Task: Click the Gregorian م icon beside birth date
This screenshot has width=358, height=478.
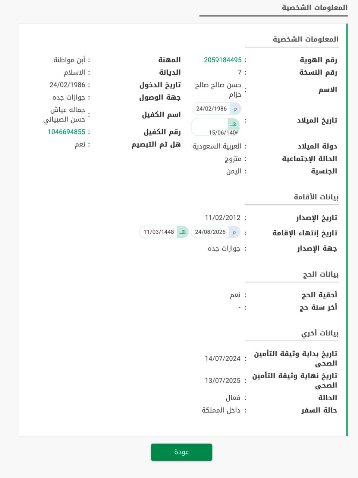Action: 235,109
